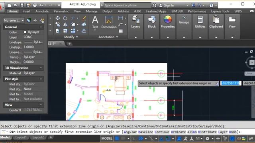The image size is (255, 143).
Task: Toggle hardware acceleration circle in status bar
Action: 232,139
